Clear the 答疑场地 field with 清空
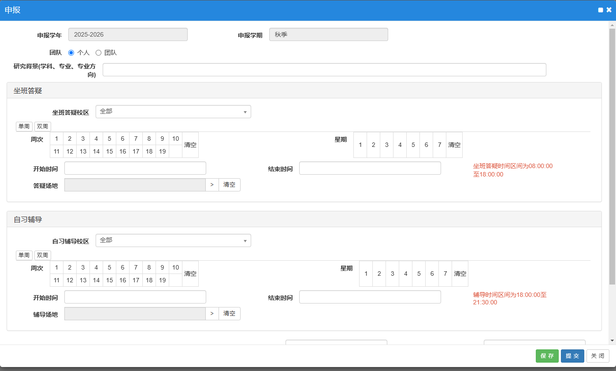 230,185
